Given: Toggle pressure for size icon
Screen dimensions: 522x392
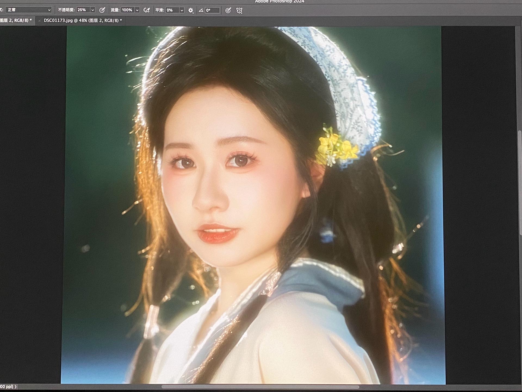Looking at the screenshot, I should click(228, 10).
